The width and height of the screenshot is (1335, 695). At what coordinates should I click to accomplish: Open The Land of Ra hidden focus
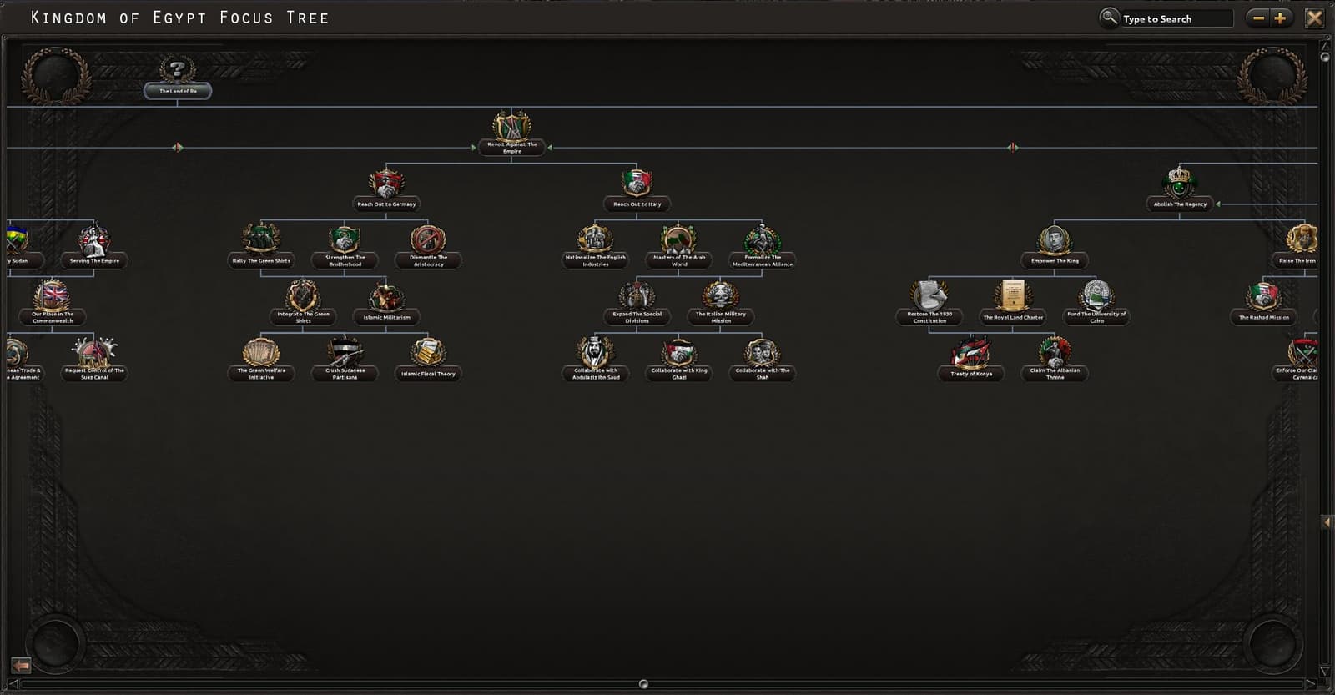[x=177, y=78]
